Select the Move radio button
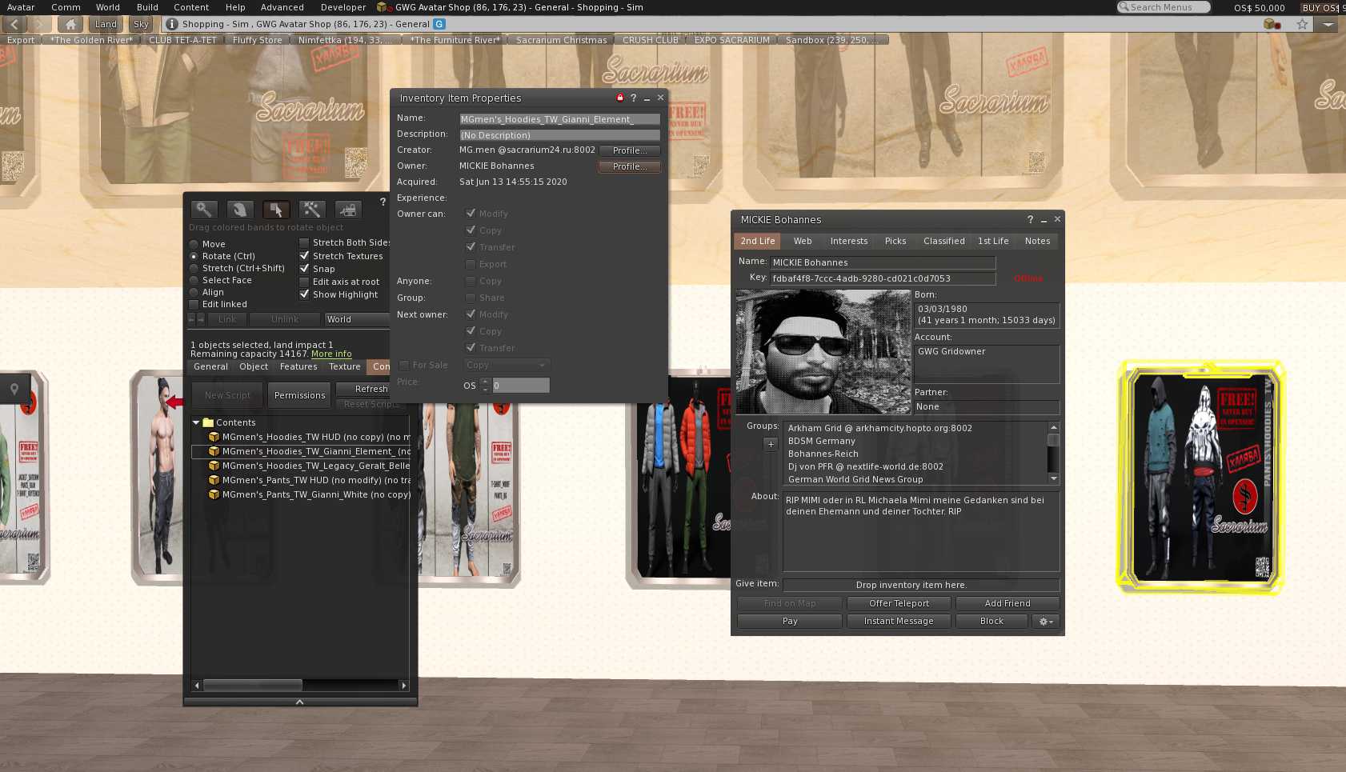Screen dimensions: 1346x772 (x=194, y=244)
